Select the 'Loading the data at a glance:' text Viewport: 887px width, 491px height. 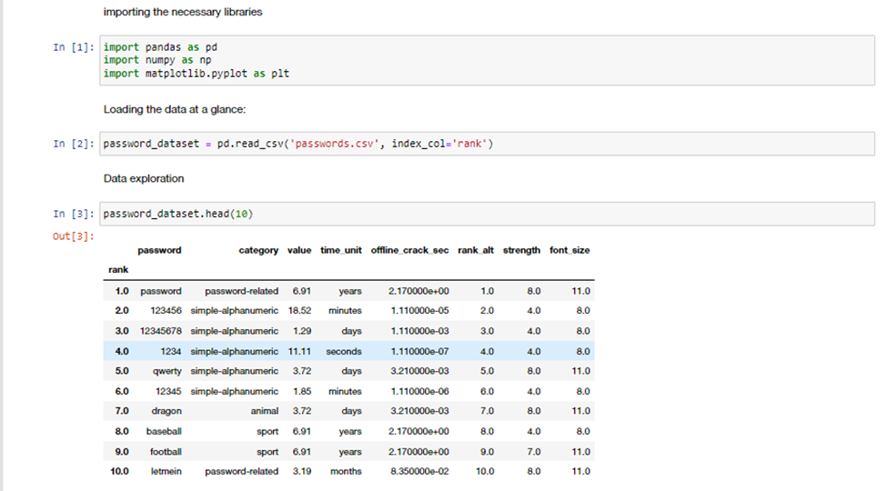tap(175, 109)
